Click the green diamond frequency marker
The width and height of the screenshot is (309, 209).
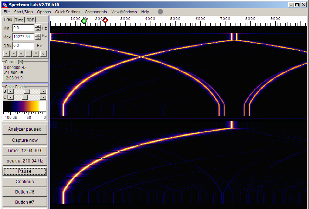click(84, 21)
